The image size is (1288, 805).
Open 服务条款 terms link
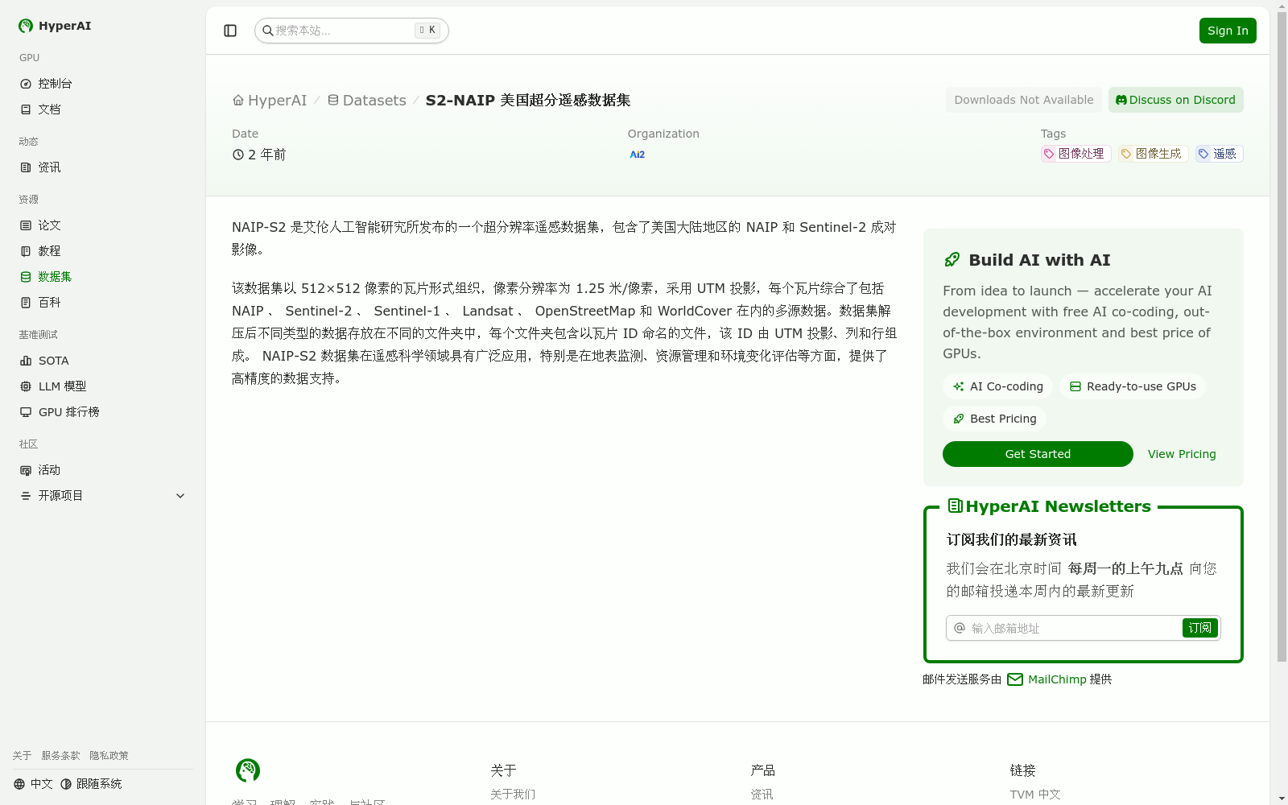(60, 756)
